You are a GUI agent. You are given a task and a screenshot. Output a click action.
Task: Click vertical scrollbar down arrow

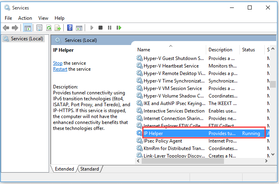(273, 154)
